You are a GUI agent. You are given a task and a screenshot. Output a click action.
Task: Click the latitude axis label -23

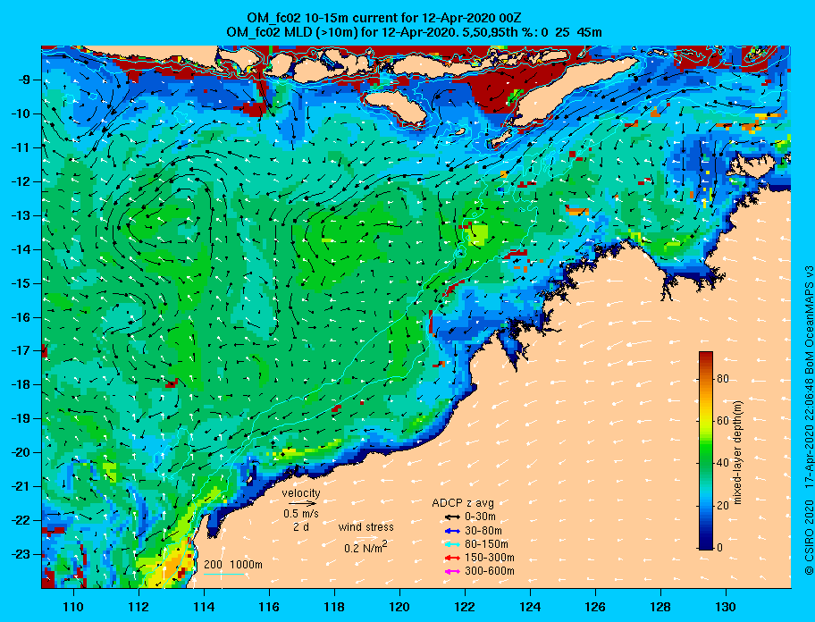[21, 554]
